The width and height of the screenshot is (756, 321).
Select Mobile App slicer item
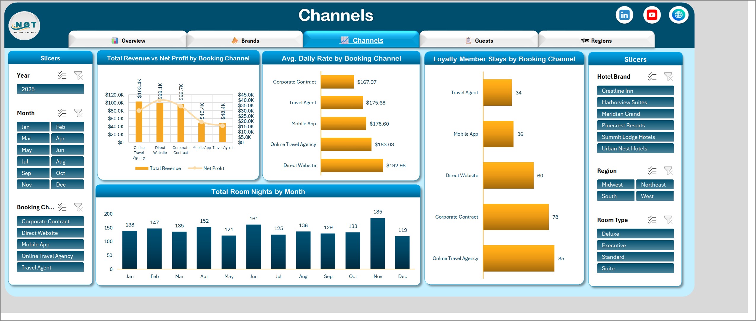[x=50, y=244]
